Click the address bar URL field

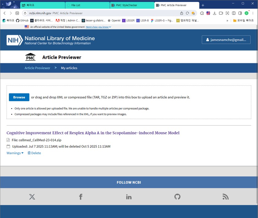coord(101,13)
